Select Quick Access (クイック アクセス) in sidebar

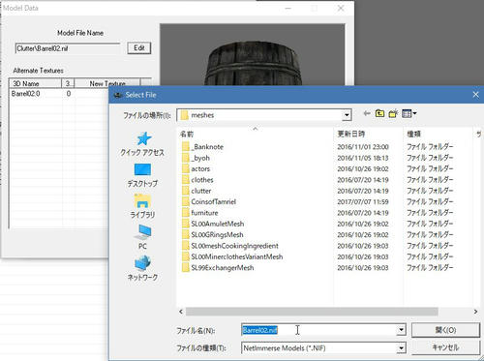point(142,144)
